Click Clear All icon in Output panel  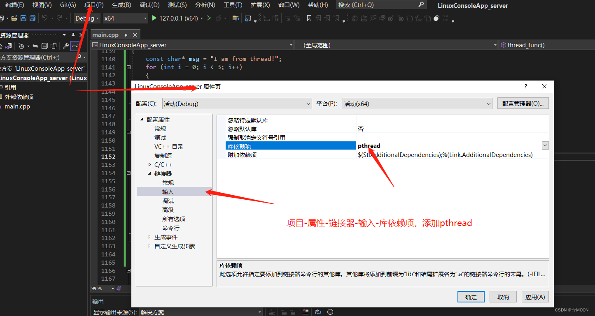tap(305, 312)
